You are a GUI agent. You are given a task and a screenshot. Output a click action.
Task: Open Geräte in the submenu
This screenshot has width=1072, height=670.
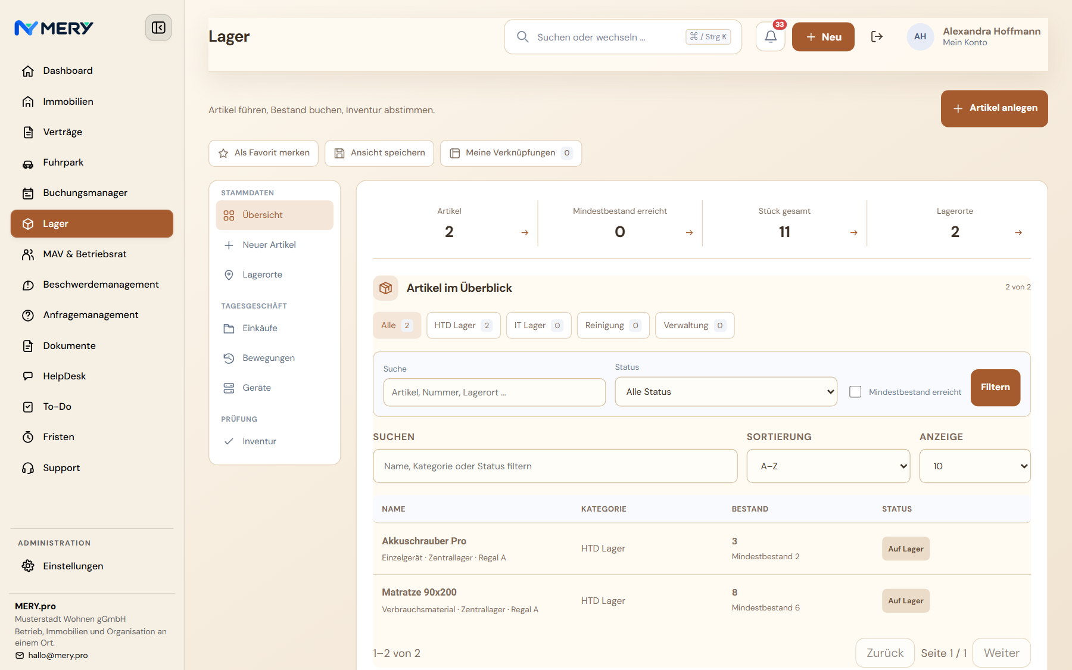(275, 388)
